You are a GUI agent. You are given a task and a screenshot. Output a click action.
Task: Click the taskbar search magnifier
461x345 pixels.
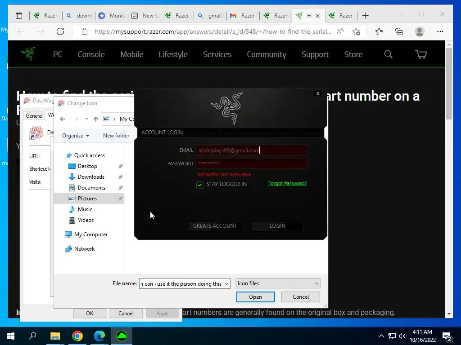(x=32, y=336)
